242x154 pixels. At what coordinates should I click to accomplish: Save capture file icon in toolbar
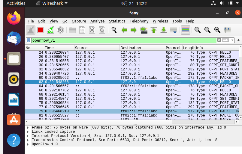pyautogui.click(x=82, y=30)
